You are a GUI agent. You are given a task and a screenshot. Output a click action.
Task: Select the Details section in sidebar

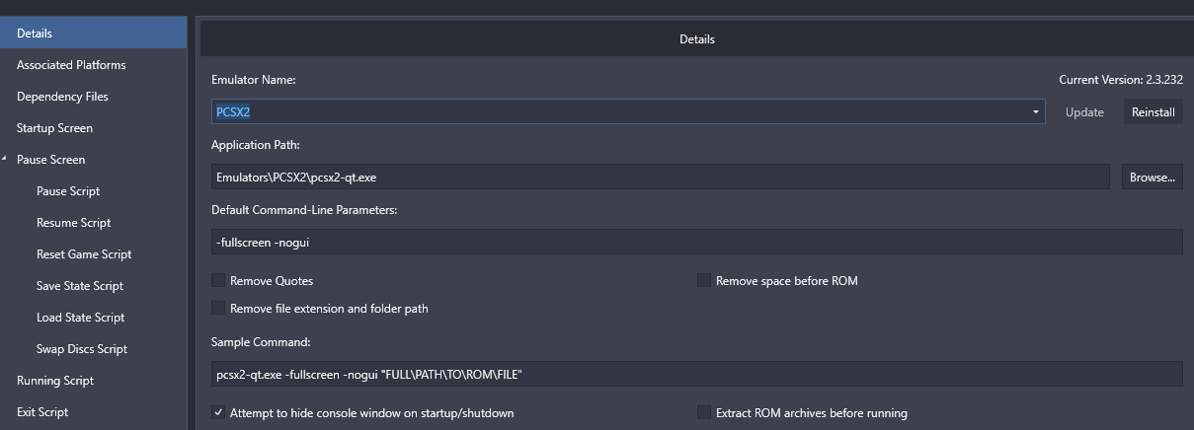[94, 34]
